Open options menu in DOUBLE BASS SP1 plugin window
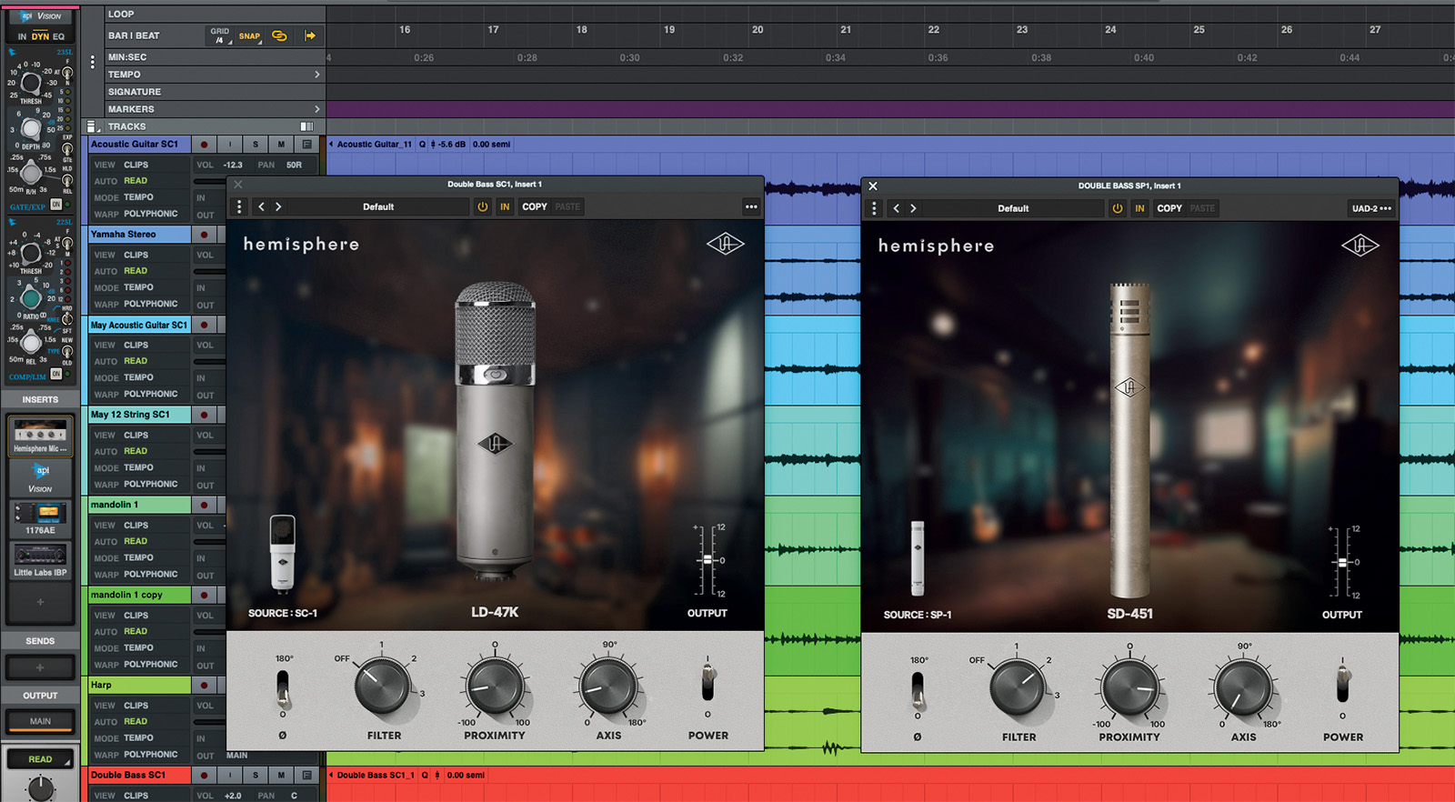Viewport: 1455px width, 802px height. click(874, 208)
